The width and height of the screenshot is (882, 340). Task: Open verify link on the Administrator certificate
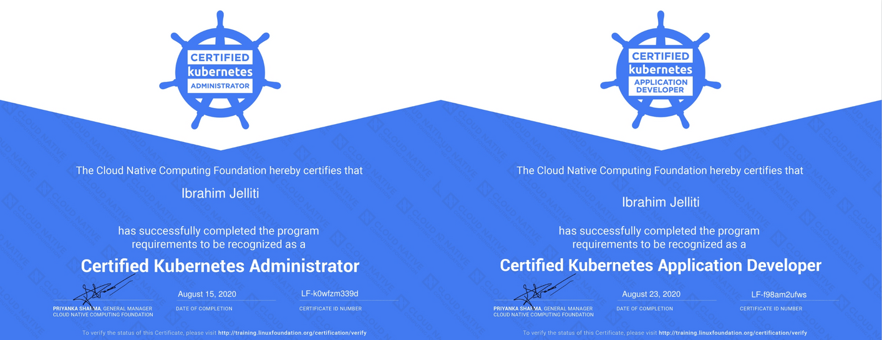coord(292,333)
